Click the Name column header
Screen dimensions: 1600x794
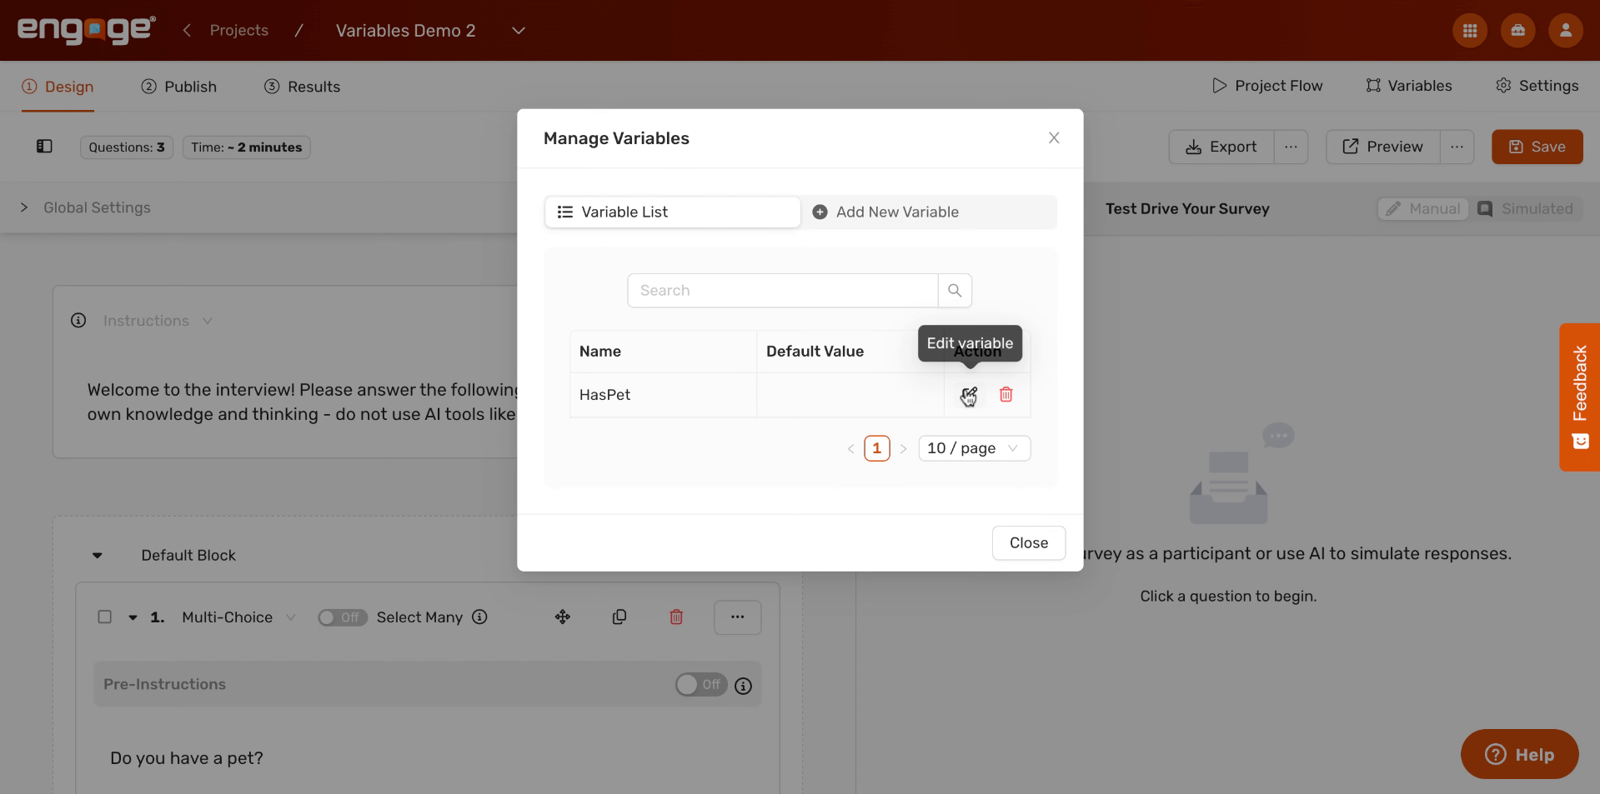tap(663, 352)
